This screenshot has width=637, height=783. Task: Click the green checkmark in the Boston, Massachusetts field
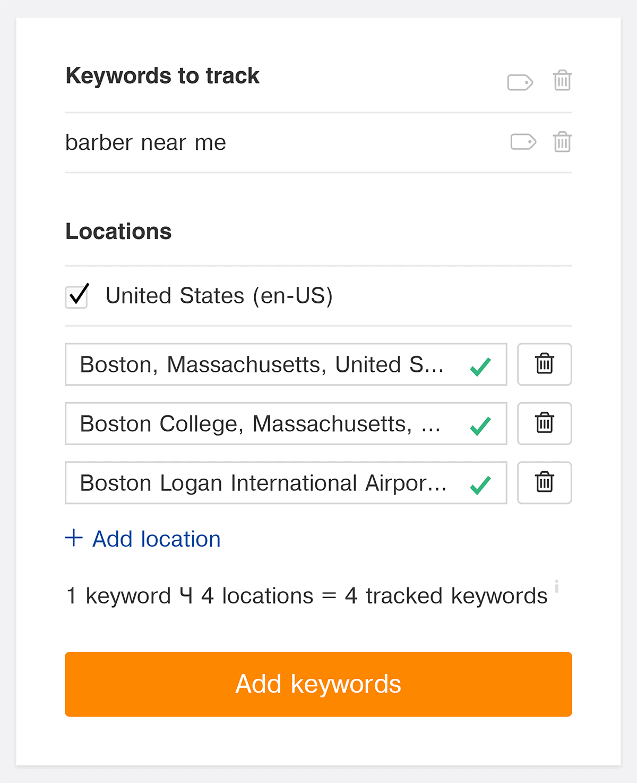tap(480, 367)
